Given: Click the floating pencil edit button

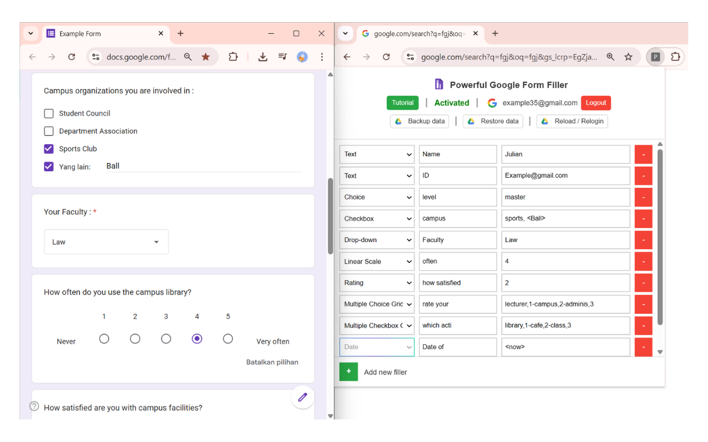Looking at the screenshot, I should coord(303,397).
